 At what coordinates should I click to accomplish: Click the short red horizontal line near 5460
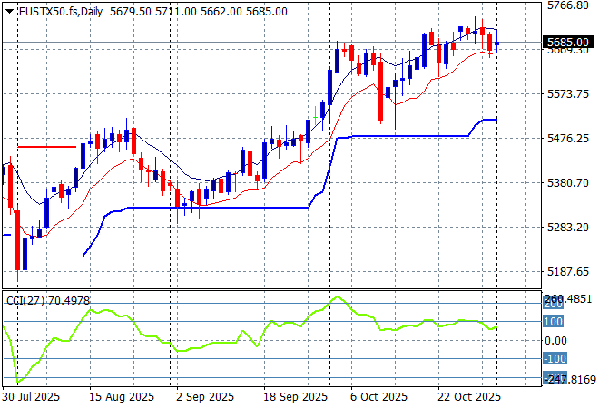[x=47, y=146]
